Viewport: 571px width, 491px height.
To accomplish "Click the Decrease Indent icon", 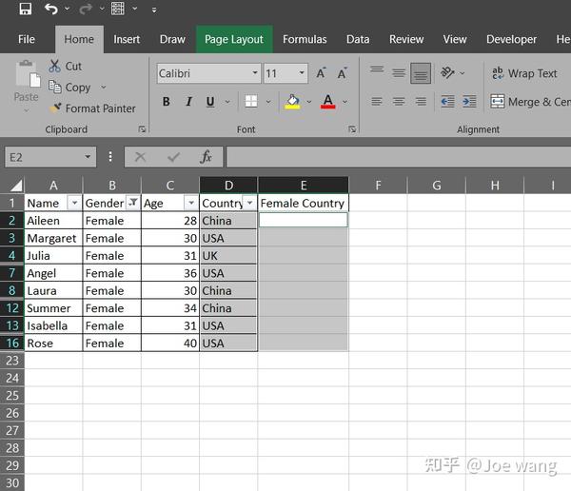I will pos(447,101).
